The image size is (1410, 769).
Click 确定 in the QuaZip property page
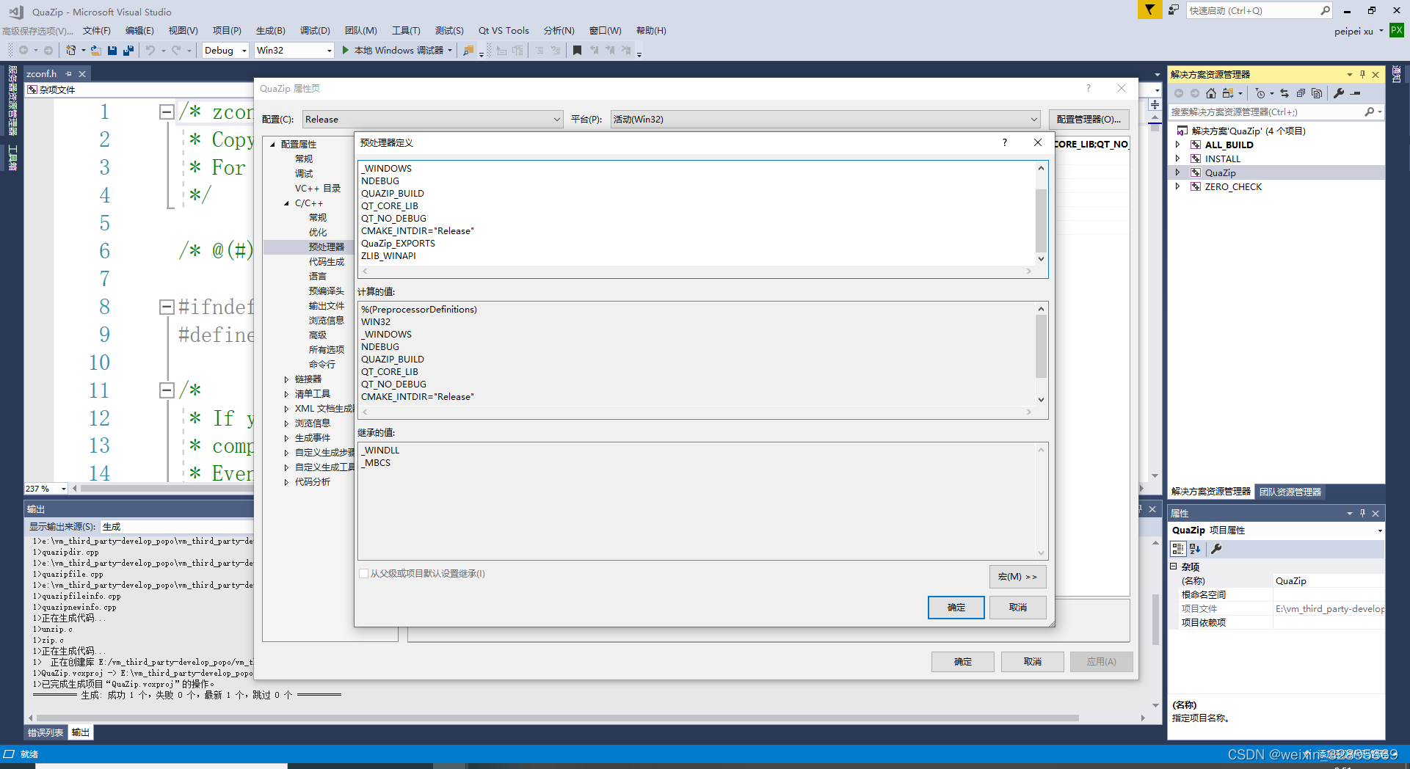coord(962,662)
